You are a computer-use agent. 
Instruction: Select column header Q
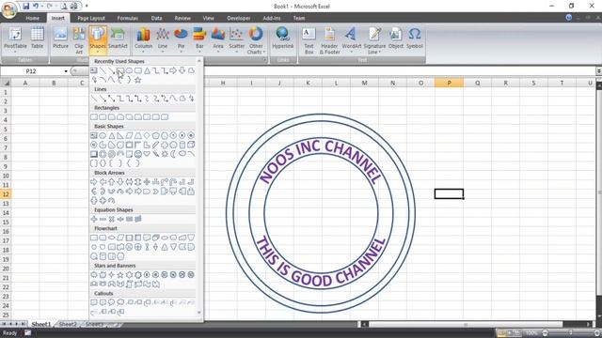click(x=477, y=83)
